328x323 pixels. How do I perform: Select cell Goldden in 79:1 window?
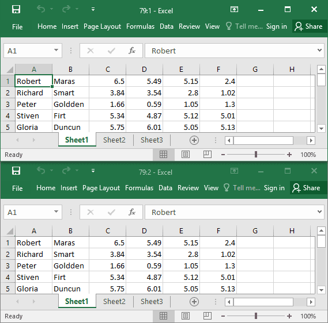pyautogui.click(x=70, y=104)
